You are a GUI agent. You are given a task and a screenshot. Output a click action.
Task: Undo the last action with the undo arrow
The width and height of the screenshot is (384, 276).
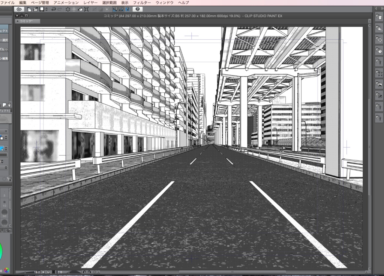pyautogui.click(x=54, y=9)
